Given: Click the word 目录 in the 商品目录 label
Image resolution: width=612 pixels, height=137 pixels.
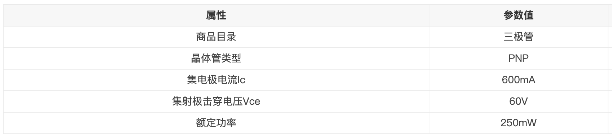Looking at the screenshot, I should (226, 37).
